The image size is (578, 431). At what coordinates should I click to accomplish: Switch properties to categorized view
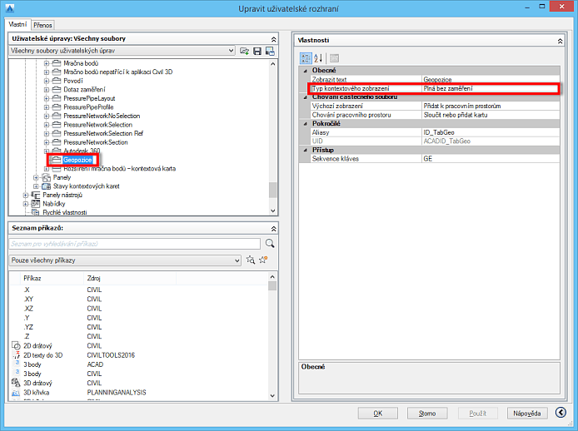(x=306, y=57)
